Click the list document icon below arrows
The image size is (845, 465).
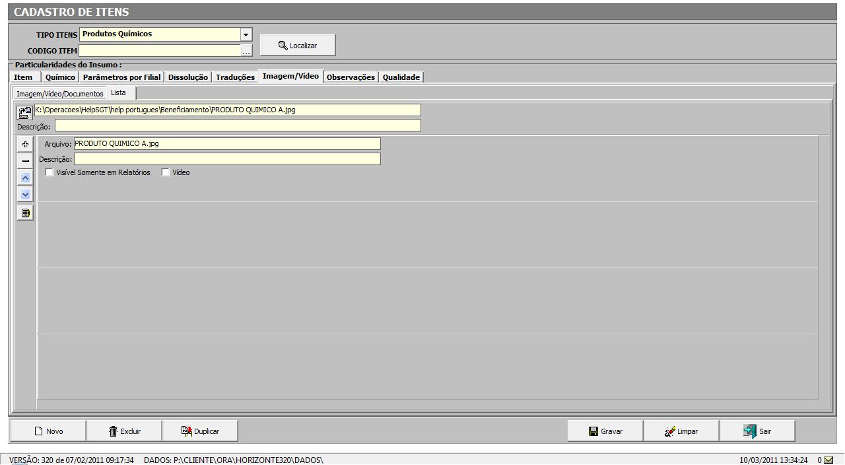coord(26,213)
